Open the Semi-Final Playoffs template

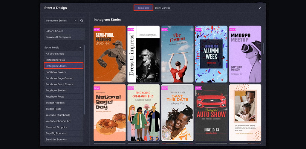pos(109,54)
